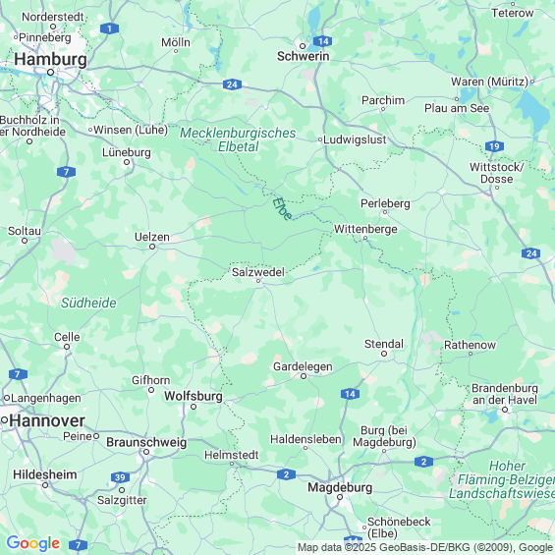Image resolution: width=555 pixels, height=555 pixels.
Task: Click the A14 shield beside Schwerin
Action: click(x=323, y=41)
